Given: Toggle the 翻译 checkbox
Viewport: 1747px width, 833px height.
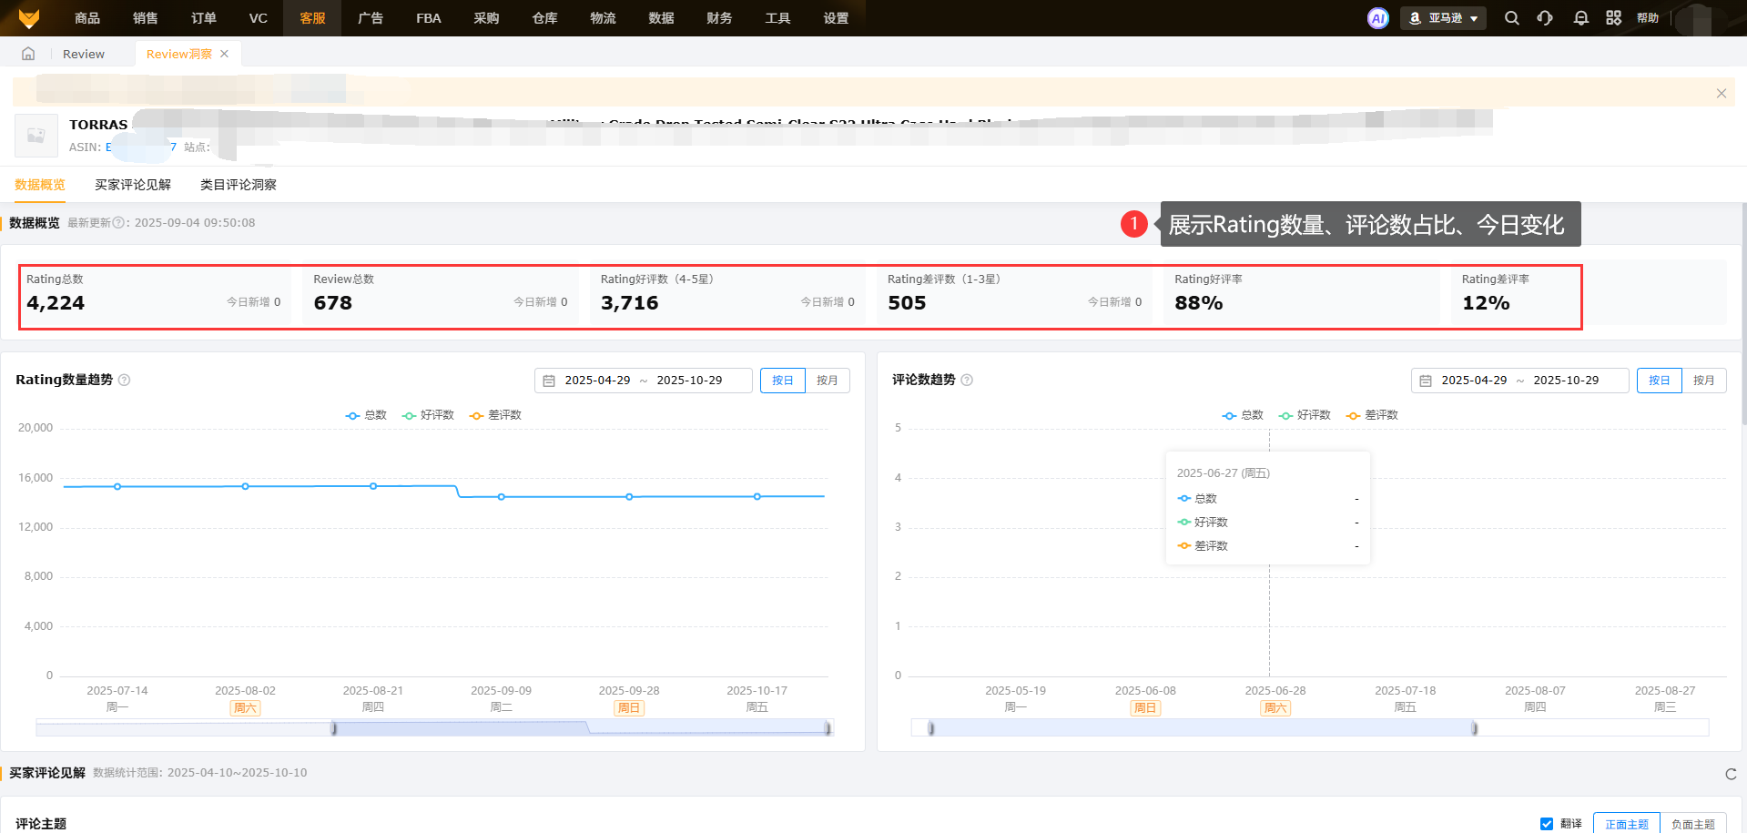Looking at the screenshot, I should click(1546, 824).
